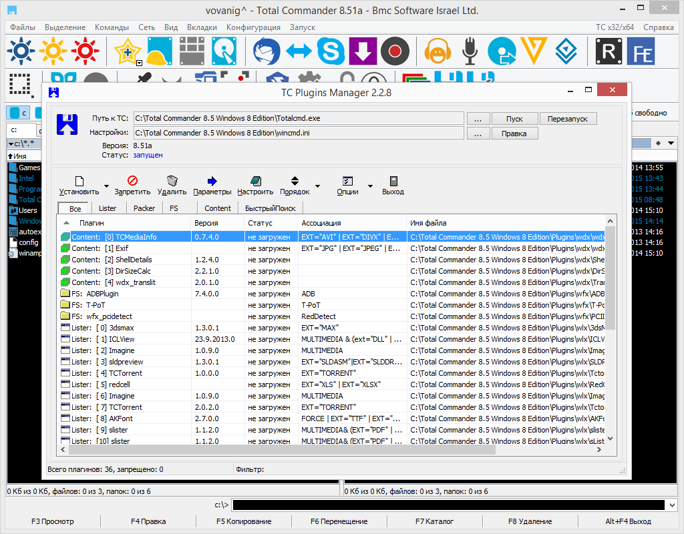Screen dimensions: 684x534
Task: Click the Установить new document icon
Action: click(x=79, y=181)
